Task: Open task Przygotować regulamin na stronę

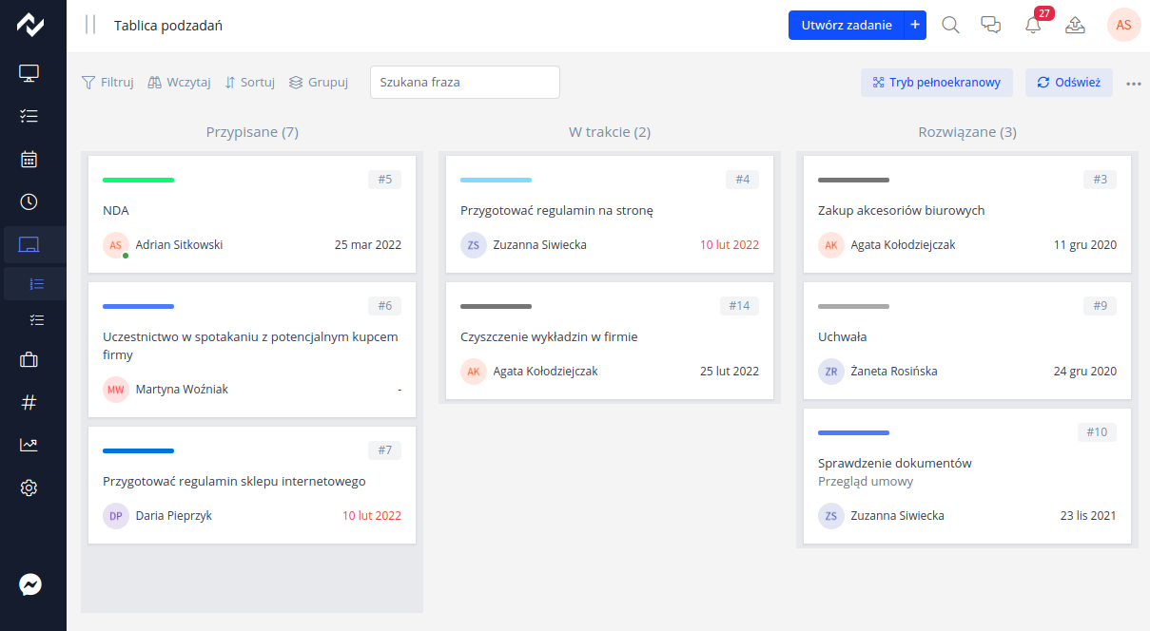Action: click(x=610, y=214)
